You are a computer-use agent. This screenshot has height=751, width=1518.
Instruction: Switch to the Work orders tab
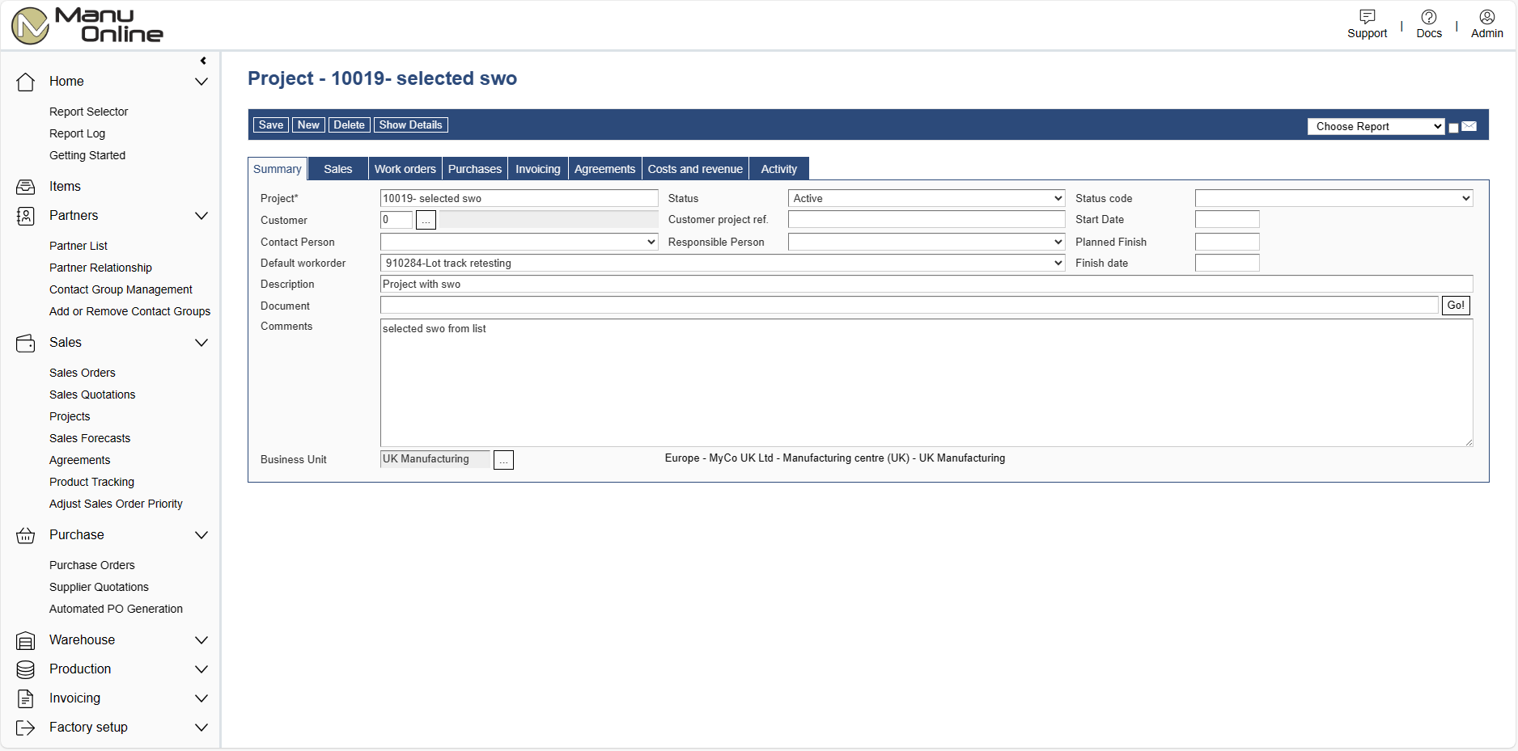[x=405, y=169]
